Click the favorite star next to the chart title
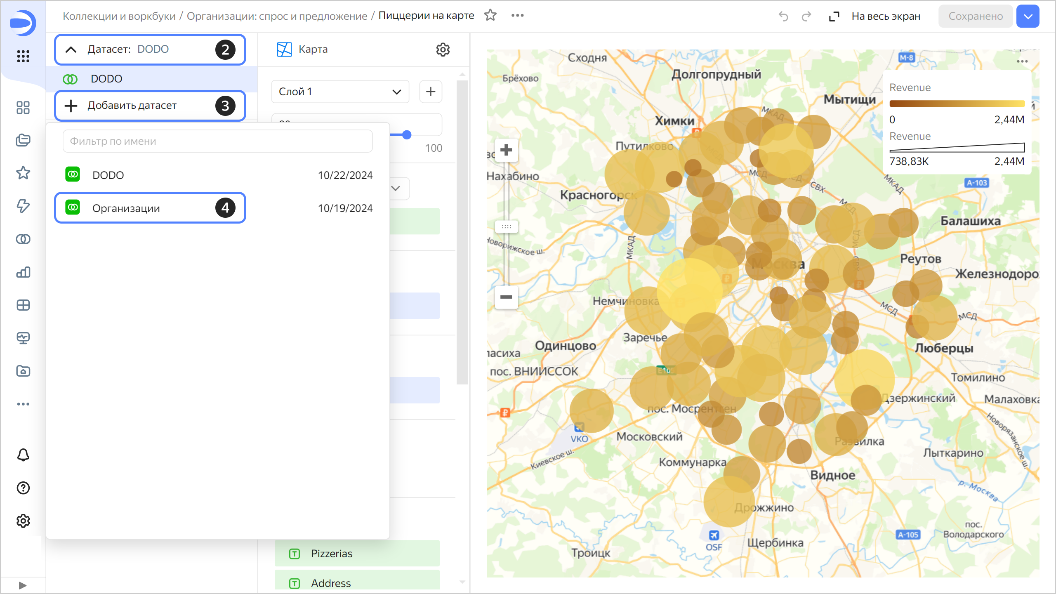The width and height of the screenshot is (1056, 594). (x=490, y=15)
